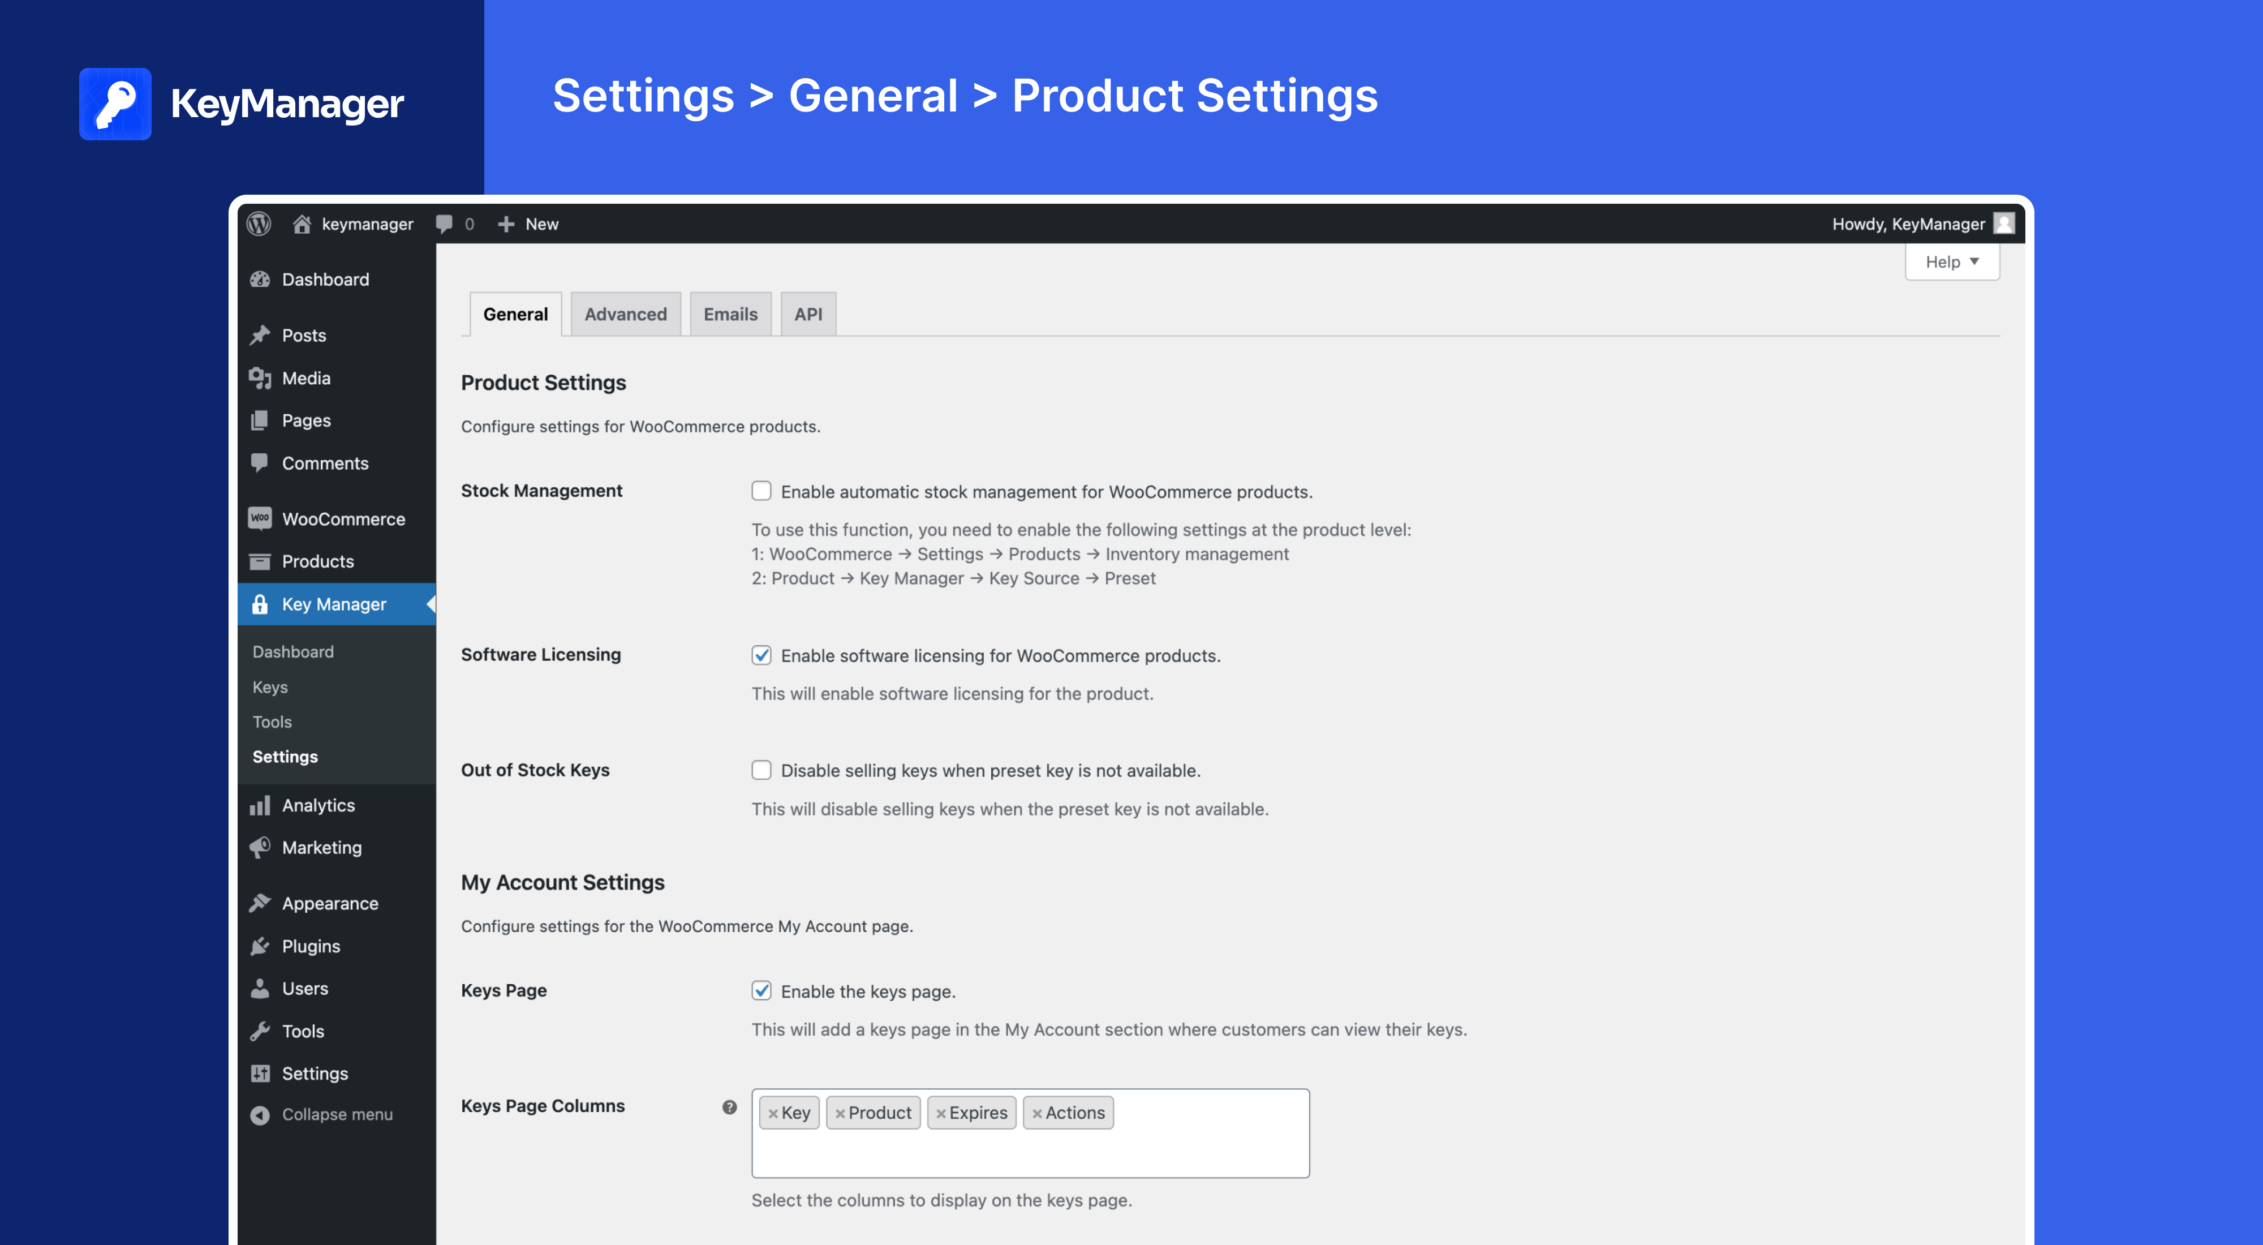Switch to the General tab
The width and height of the screenshot is (2263, 1245).
515,315
